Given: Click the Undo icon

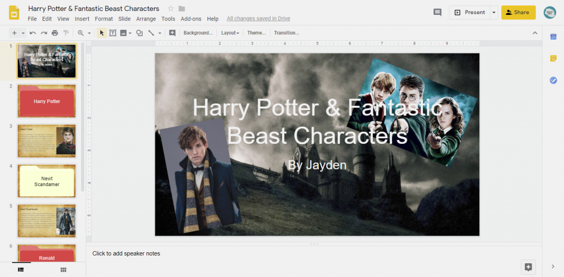Looking at the screenshot, I should click(x=32, y=33).
